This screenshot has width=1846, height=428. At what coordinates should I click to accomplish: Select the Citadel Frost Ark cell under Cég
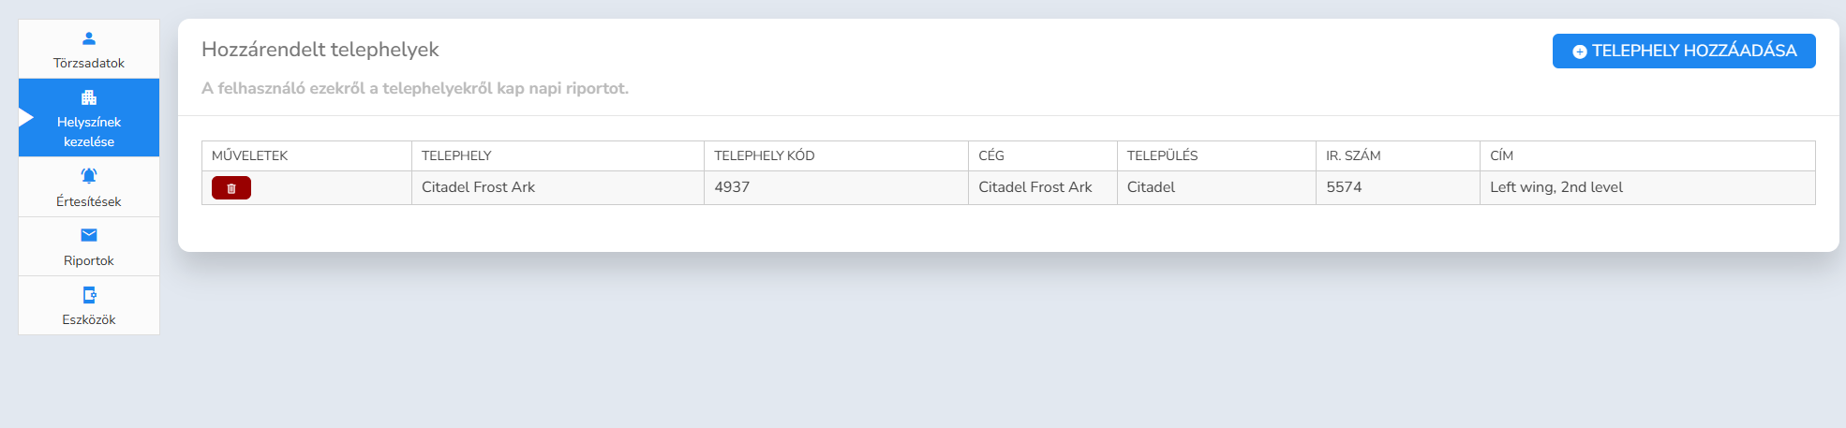pyautogui.click(x=1035, y=187)
